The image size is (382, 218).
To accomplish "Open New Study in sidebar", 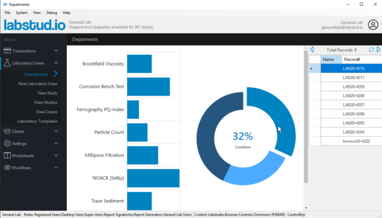I will (x=48, y=93).
